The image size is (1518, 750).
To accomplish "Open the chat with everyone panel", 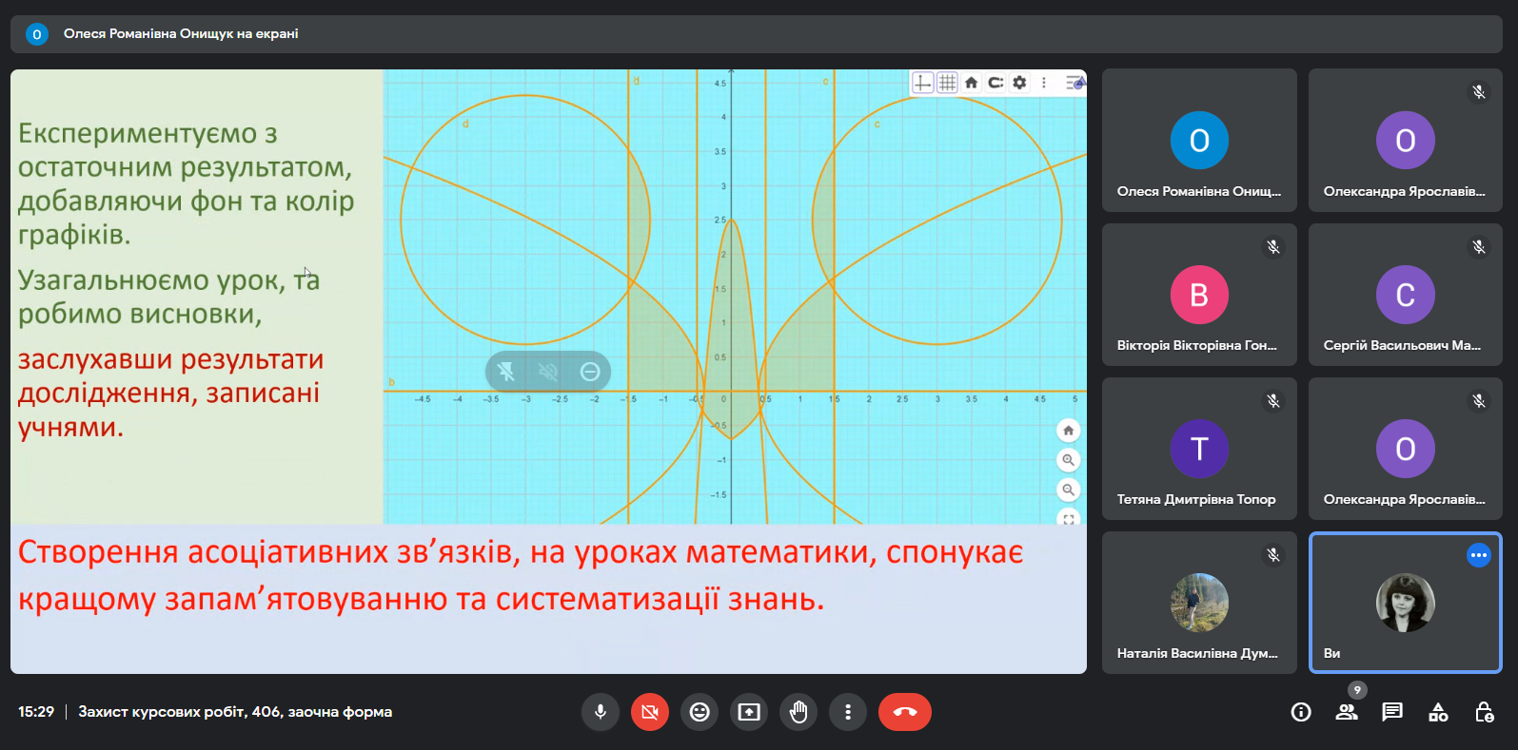I will 1392,712.
